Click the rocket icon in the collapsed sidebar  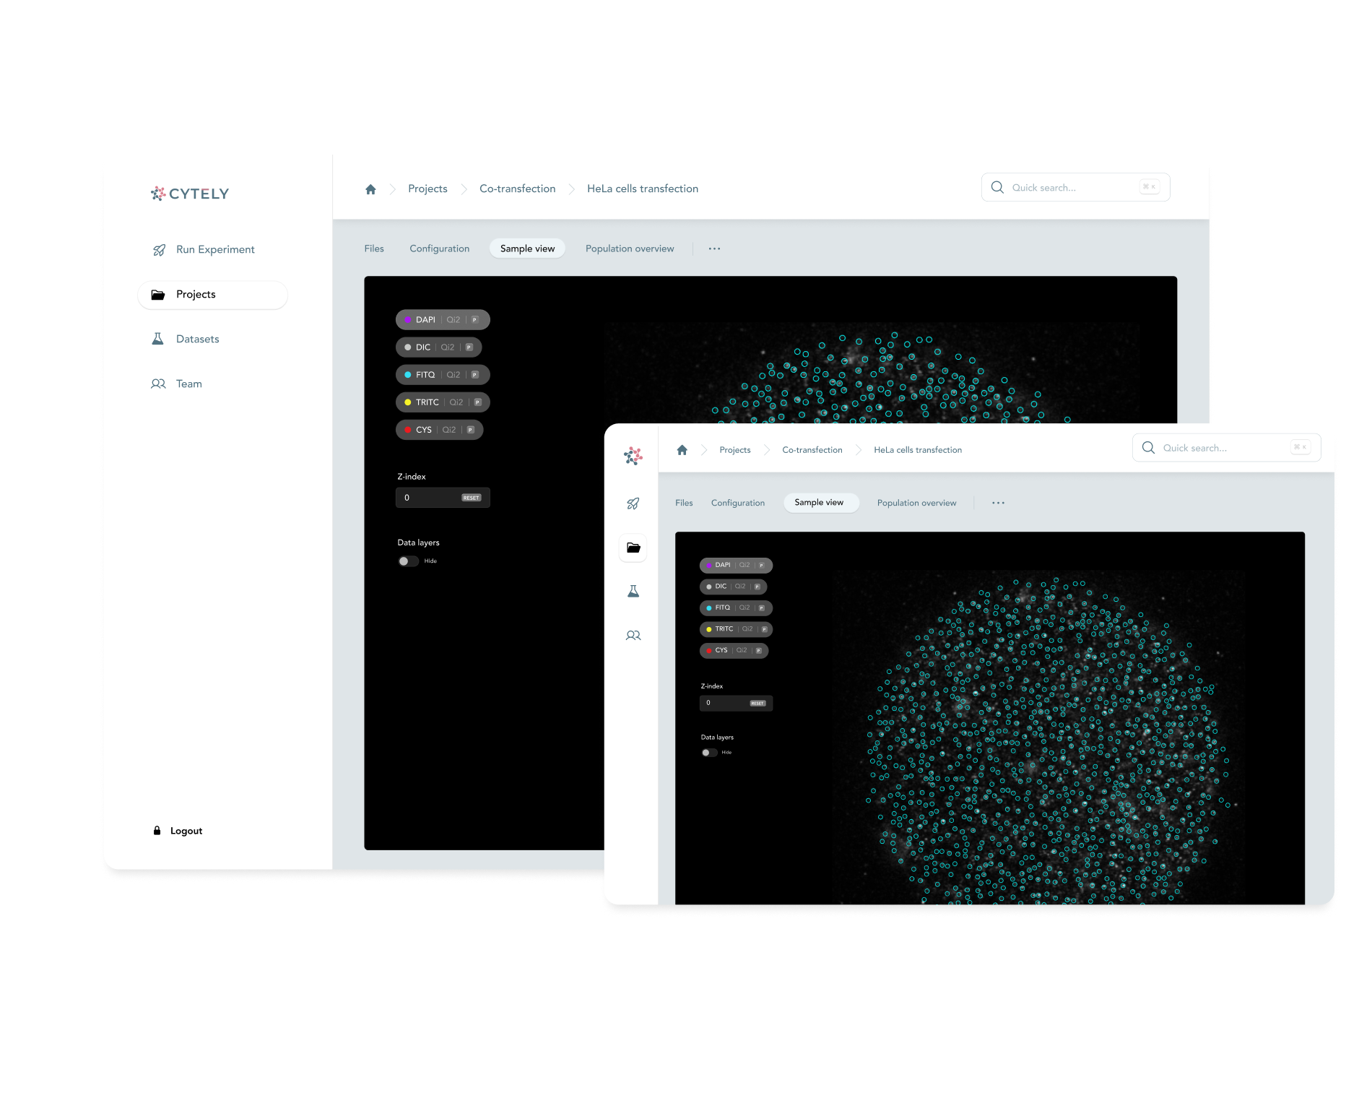pos(633,503)
